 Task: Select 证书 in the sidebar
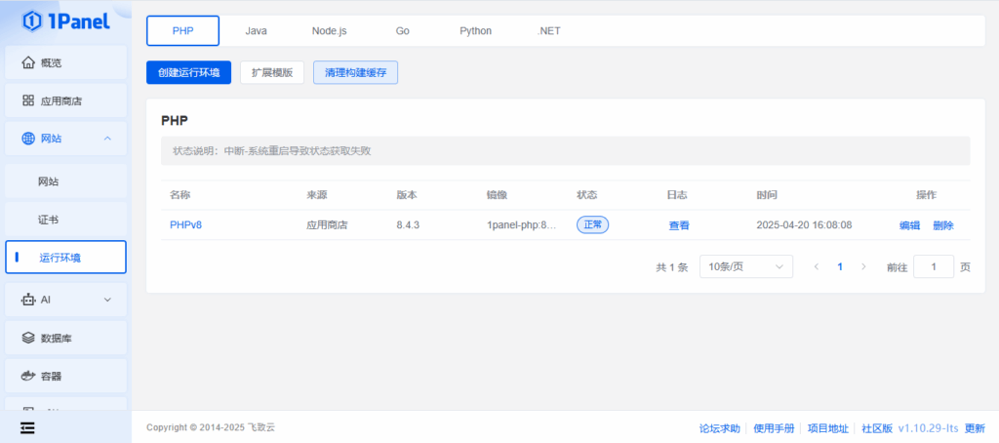pyautogui.click(x=48, y=220)
